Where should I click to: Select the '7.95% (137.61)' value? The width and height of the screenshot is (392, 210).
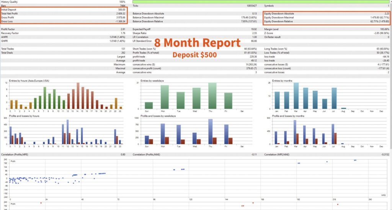coord(249,21)
